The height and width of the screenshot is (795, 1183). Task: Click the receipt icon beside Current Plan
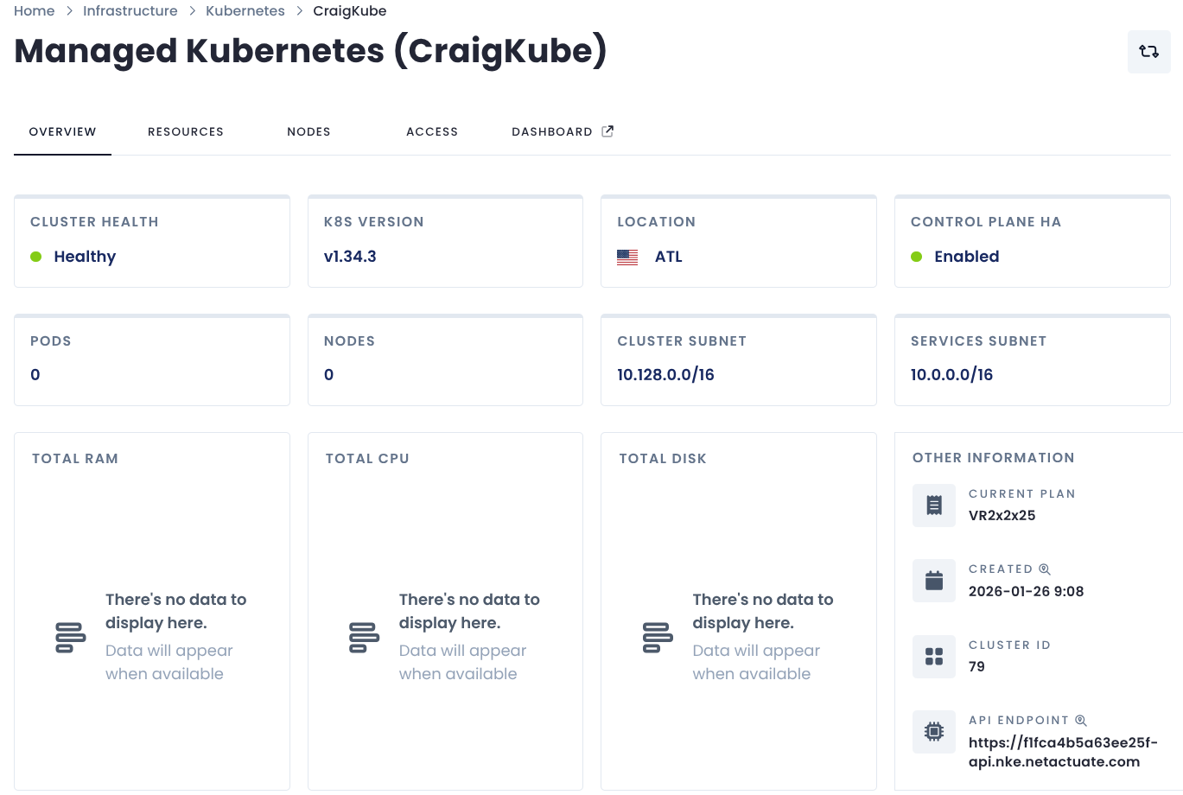pyautogui.click(x=934, y=505)
